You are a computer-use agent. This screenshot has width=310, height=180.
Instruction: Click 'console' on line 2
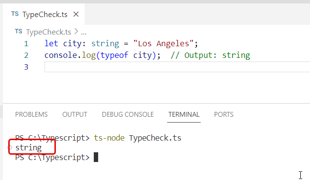[x=61, y=55]
